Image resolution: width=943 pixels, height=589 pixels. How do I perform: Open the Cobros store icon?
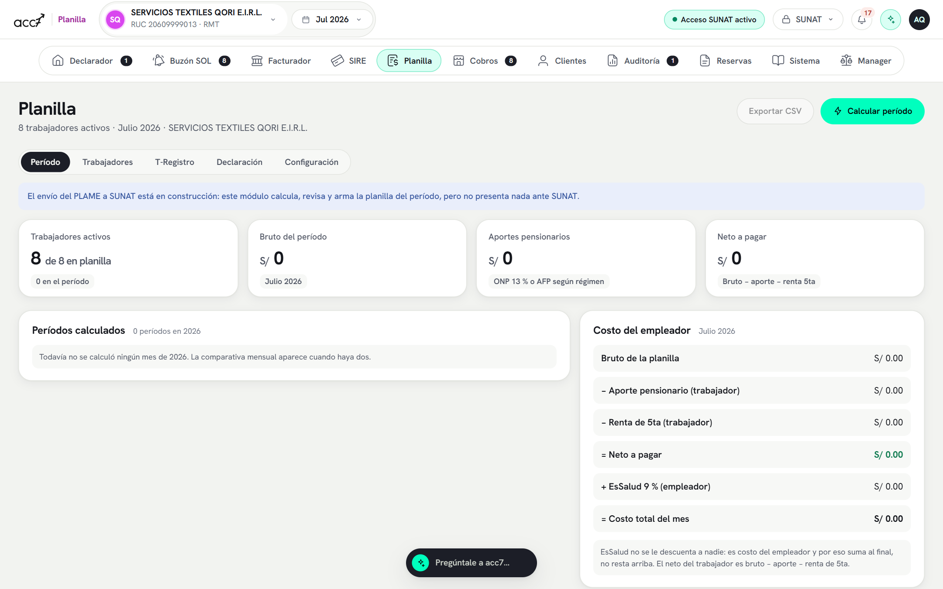point(458,61)
